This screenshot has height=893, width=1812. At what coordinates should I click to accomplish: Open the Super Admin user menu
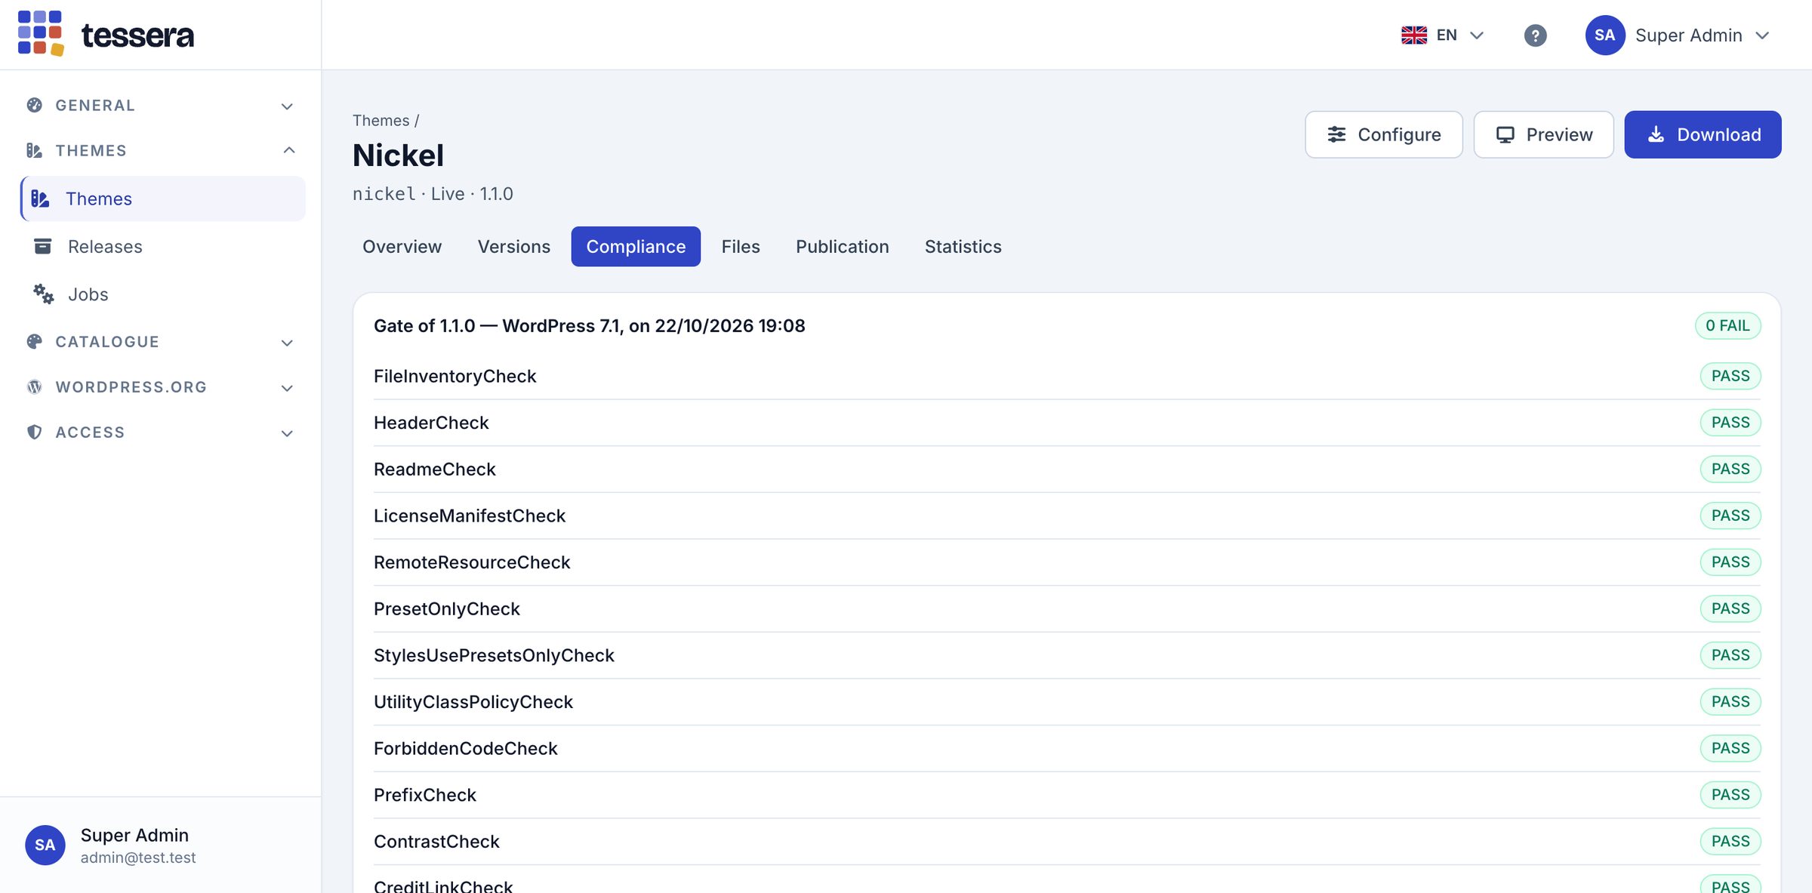pos(1678,35)
